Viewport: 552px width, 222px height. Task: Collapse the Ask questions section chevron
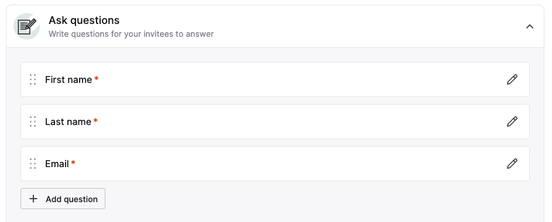pyautogui.click(x=530, y=26)
